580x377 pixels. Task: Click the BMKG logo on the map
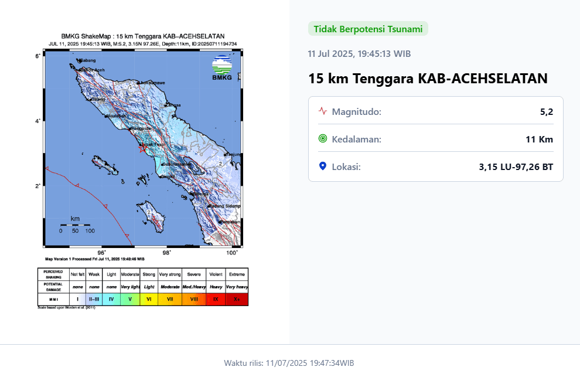pyautogui.click(x=222, y=68)
